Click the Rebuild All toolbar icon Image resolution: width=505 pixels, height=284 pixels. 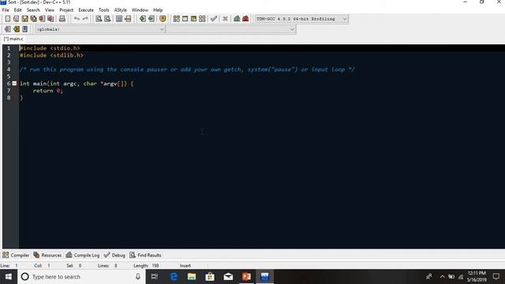(202, 19)
